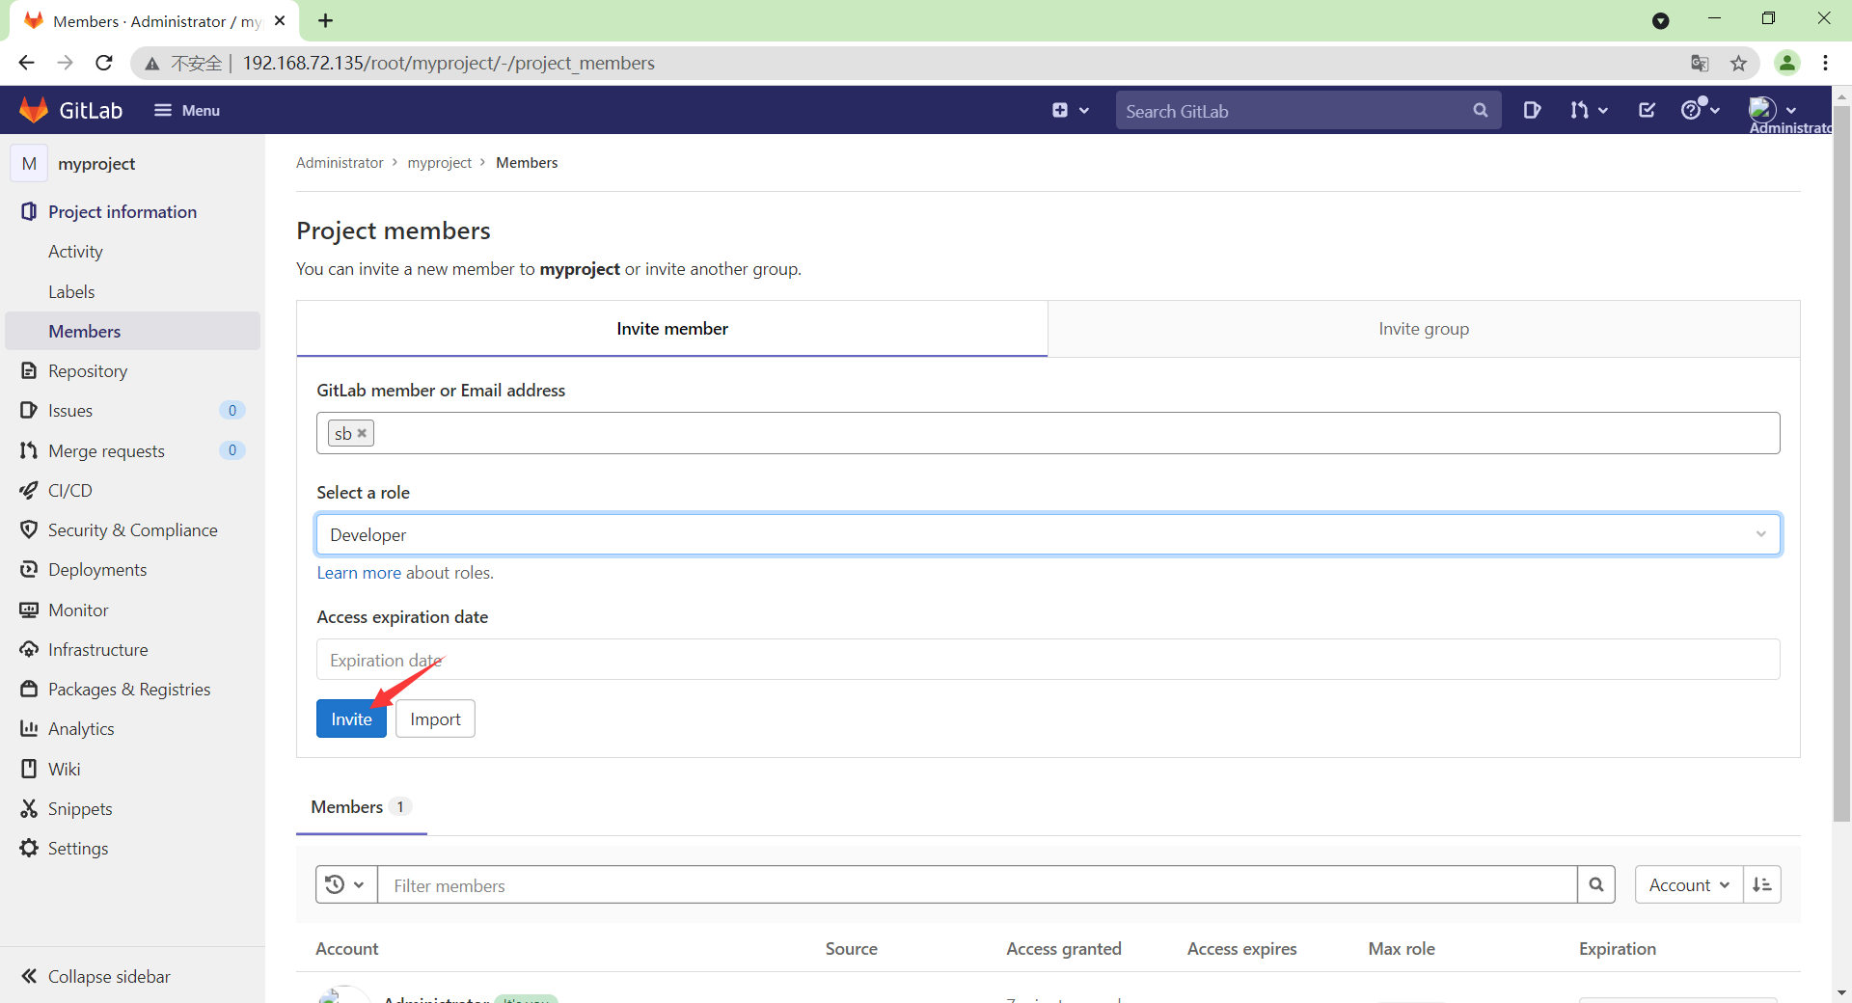Open the Issues list from top navigation
Image resolution: width=1852 pixels, height=1003 pixels.
click(1533, 110)
